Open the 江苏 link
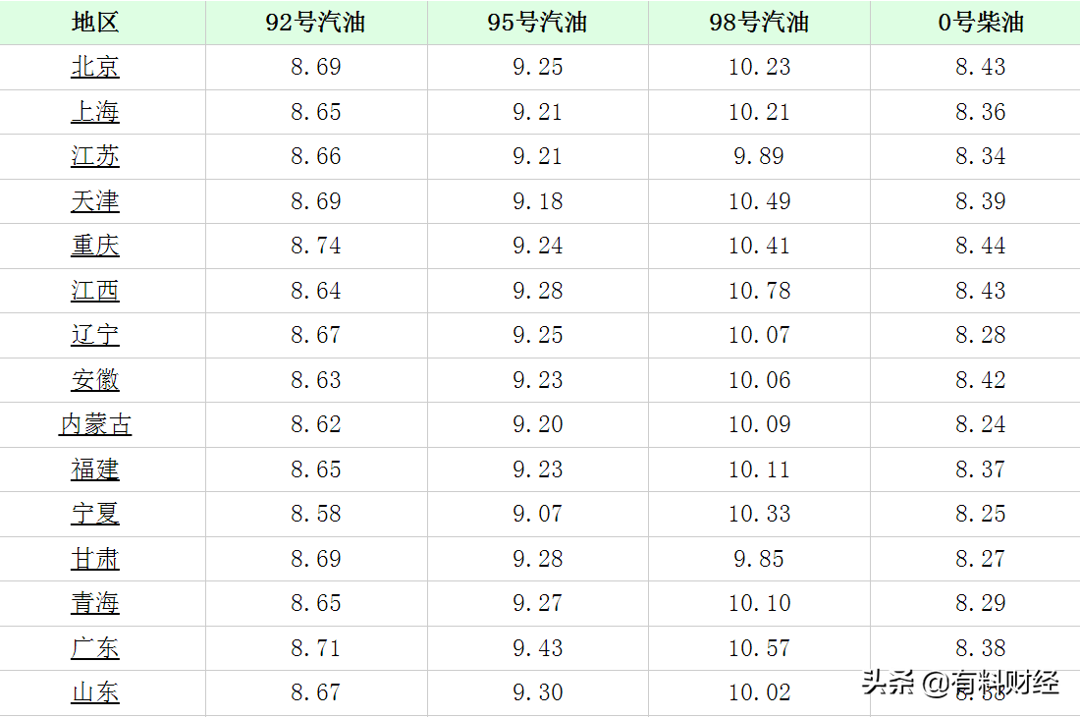 (95, 156)
